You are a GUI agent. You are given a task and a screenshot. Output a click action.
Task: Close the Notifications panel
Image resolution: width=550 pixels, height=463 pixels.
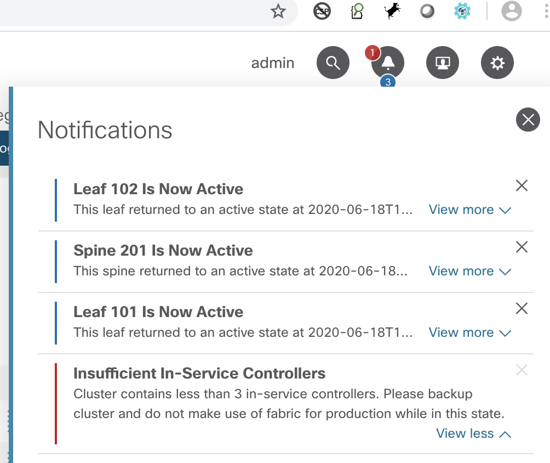pos(528,120)
